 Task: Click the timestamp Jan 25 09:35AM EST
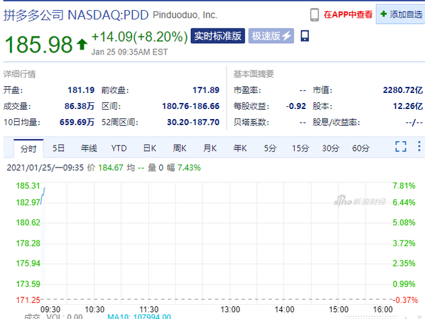click(130, 52)
